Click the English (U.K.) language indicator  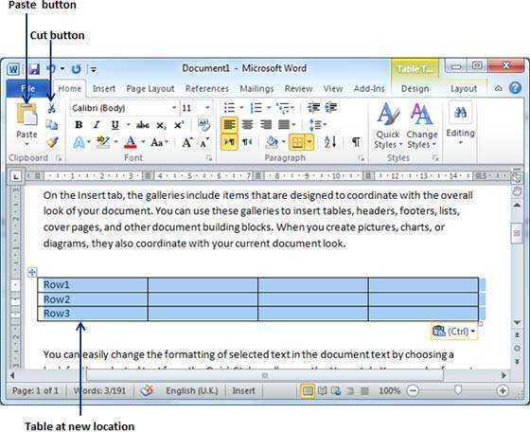(191, 390)
